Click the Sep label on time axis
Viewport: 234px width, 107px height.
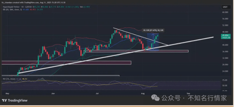coord(188,94)
